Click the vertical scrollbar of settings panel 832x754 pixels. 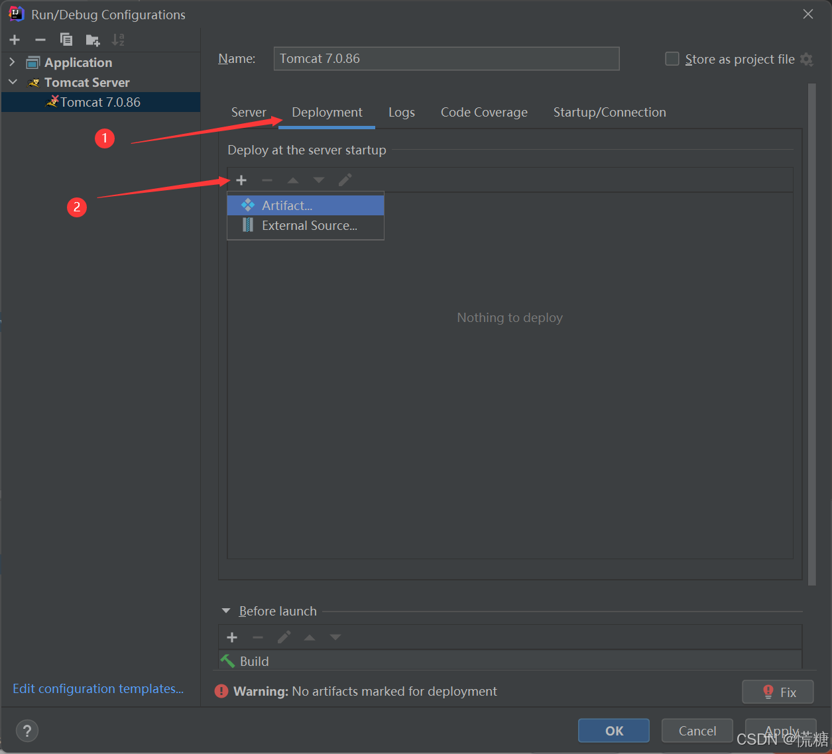coord(812,335)
